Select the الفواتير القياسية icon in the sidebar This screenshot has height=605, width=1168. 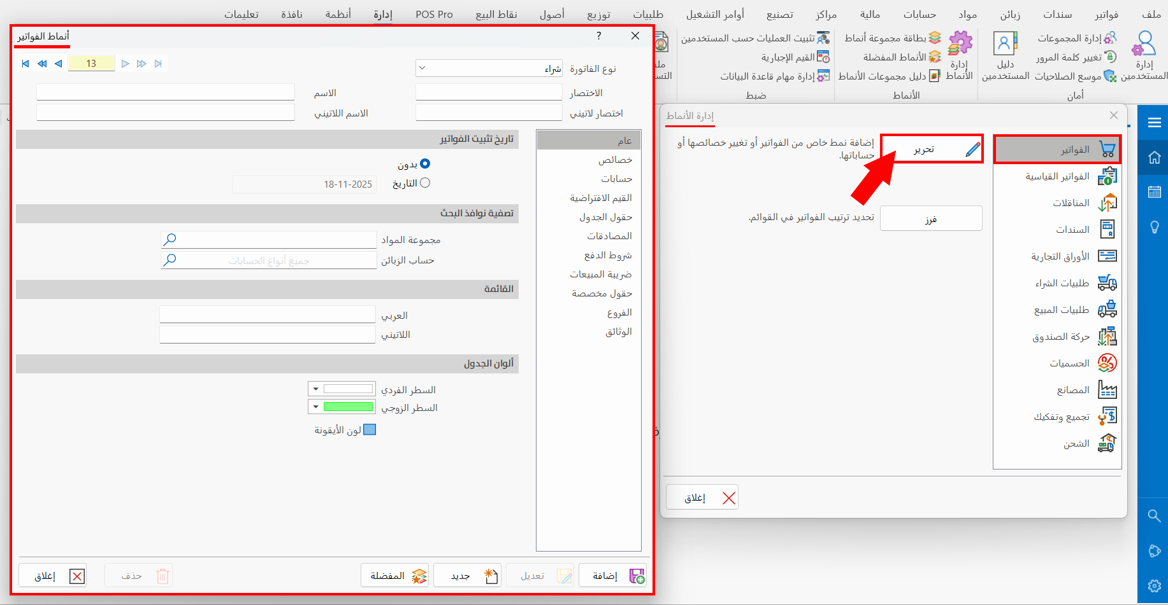(1109, 176)
